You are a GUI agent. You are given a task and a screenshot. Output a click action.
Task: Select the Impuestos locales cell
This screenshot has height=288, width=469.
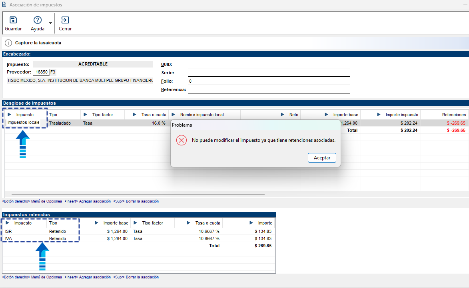tap(24, 123)
